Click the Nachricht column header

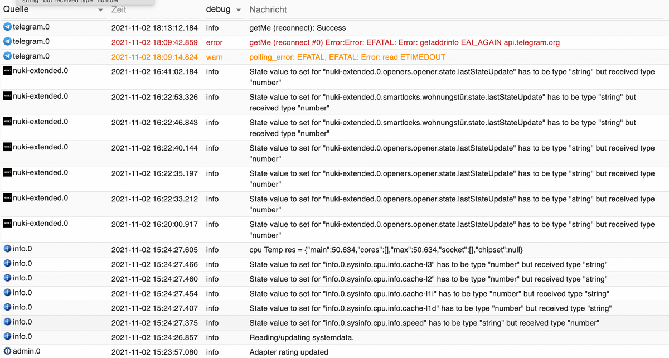(268, 9)
